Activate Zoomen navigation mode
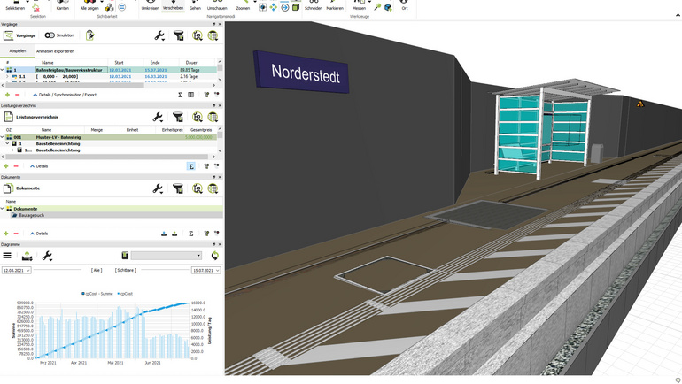The height and width of the screenshot is (384, 682). coord(243,5)
